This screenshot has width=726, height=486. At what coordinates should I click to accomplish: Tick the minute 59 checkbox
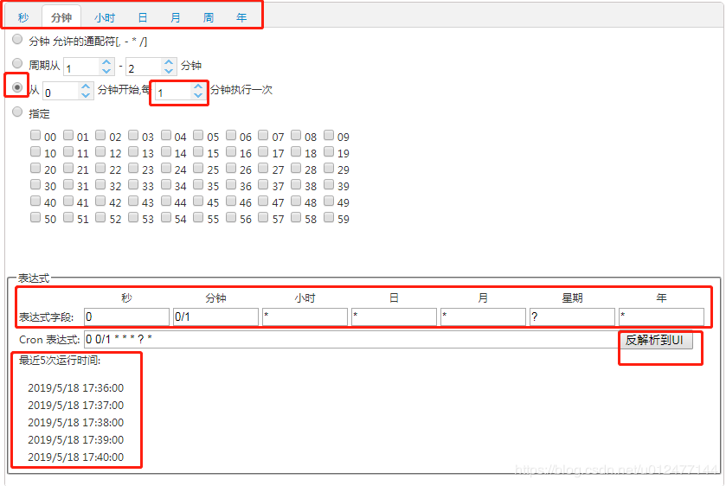pos(329,217)
